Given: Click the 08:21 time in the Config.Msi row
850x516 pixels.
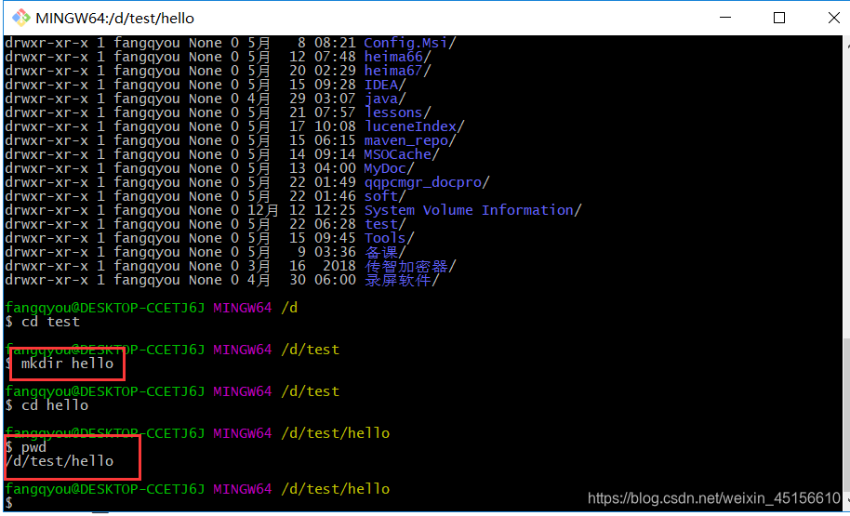Looking at the screenshot, I should [335, 43].
